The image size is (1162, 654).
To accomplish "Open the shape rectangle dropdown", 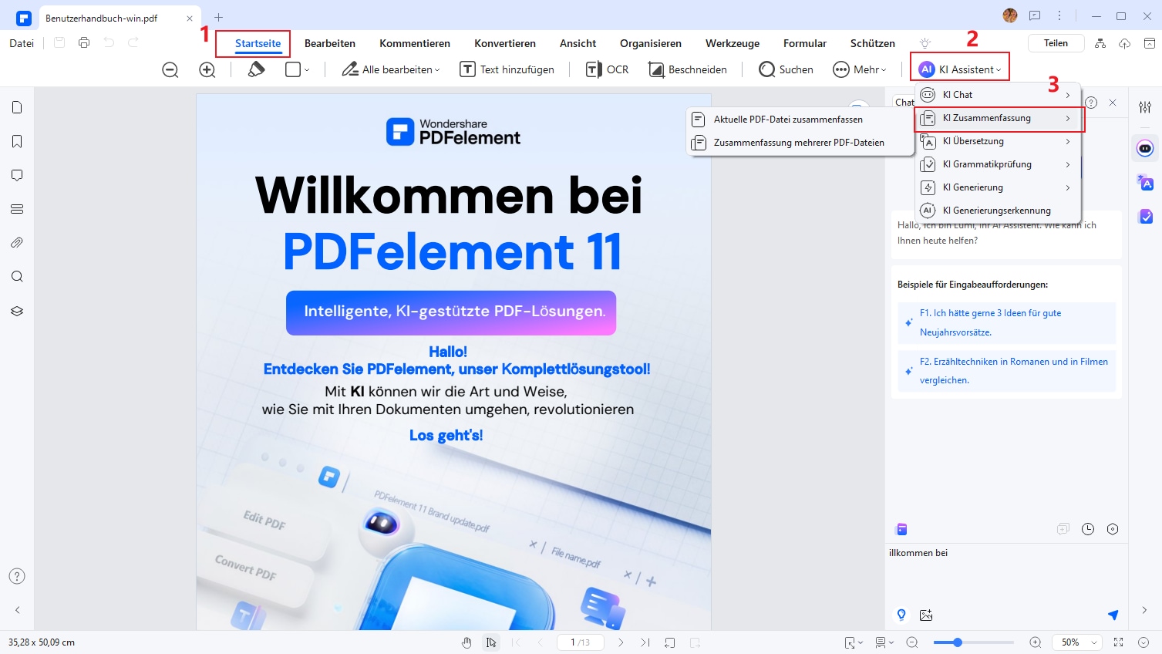I will coord(297,69).
